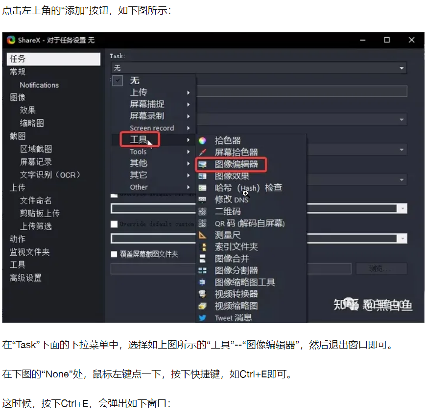Expand the Screen record submenu arrow
The image size is (427, 417).
(189, 128)
